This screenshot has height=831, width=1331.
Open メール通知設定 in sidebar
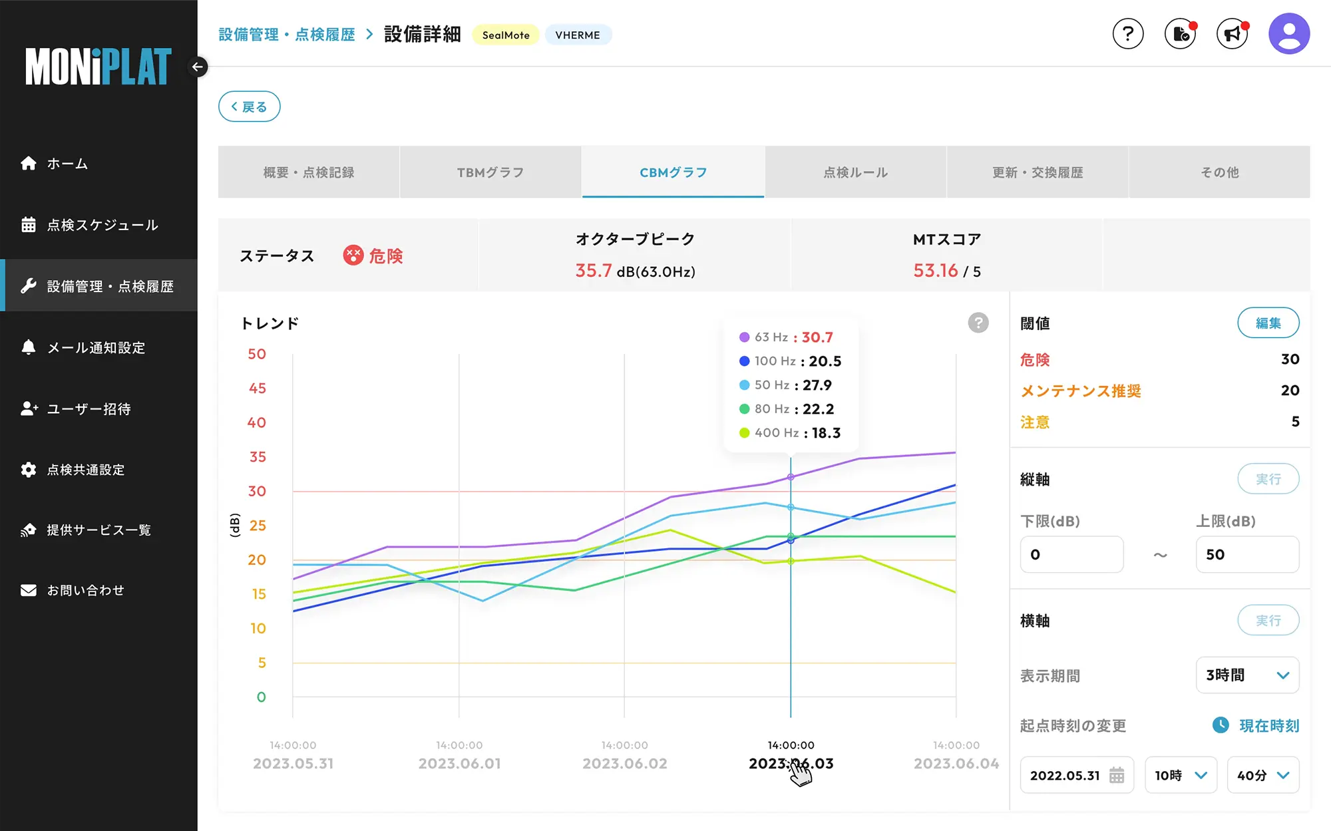tap(96, 347)
